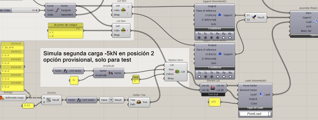Viewport: 318px width, 120px height.
Task: Expand Type of Load bar
Action: coord(255,108)
